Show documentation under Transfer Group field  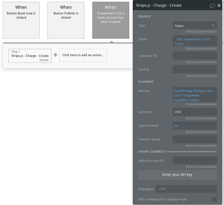click(x=201, y=146)
